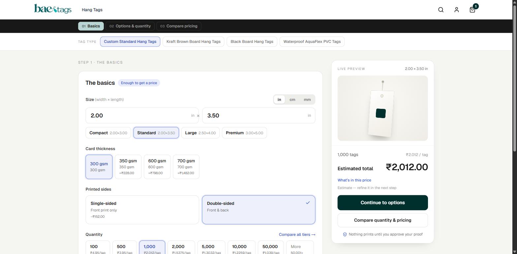This screenshot has width=517, height=254.
Task: Pick the 10,000 quantity tier
Action: point(242,248)
